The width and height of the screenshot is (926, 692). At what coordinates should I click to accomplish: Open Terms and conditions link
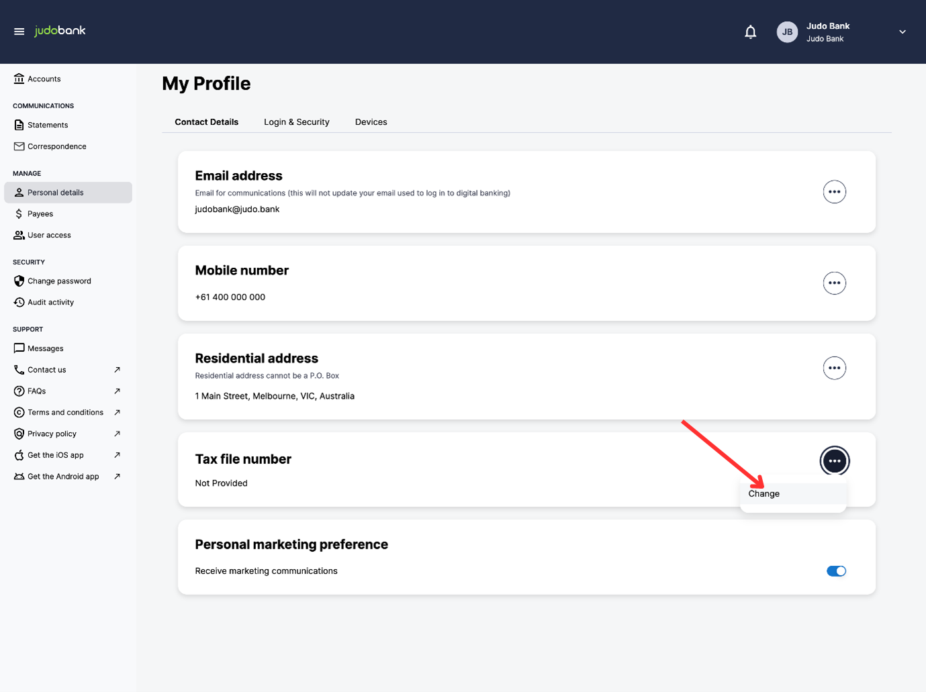67,413
